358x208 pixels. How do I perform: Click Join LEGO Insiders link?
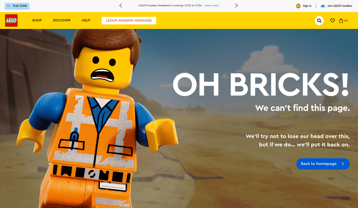[340, 6]
